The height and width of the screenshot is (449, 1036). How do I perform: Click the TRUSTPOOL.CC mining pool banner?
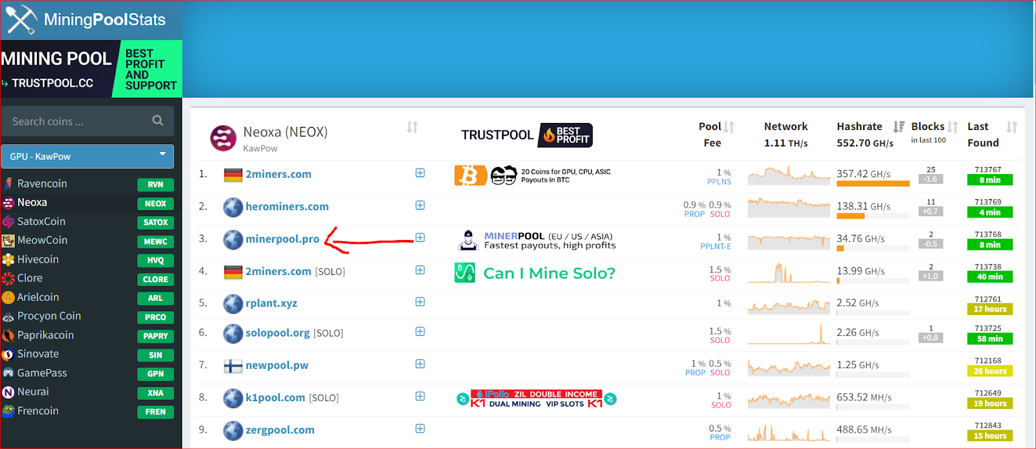91,69
